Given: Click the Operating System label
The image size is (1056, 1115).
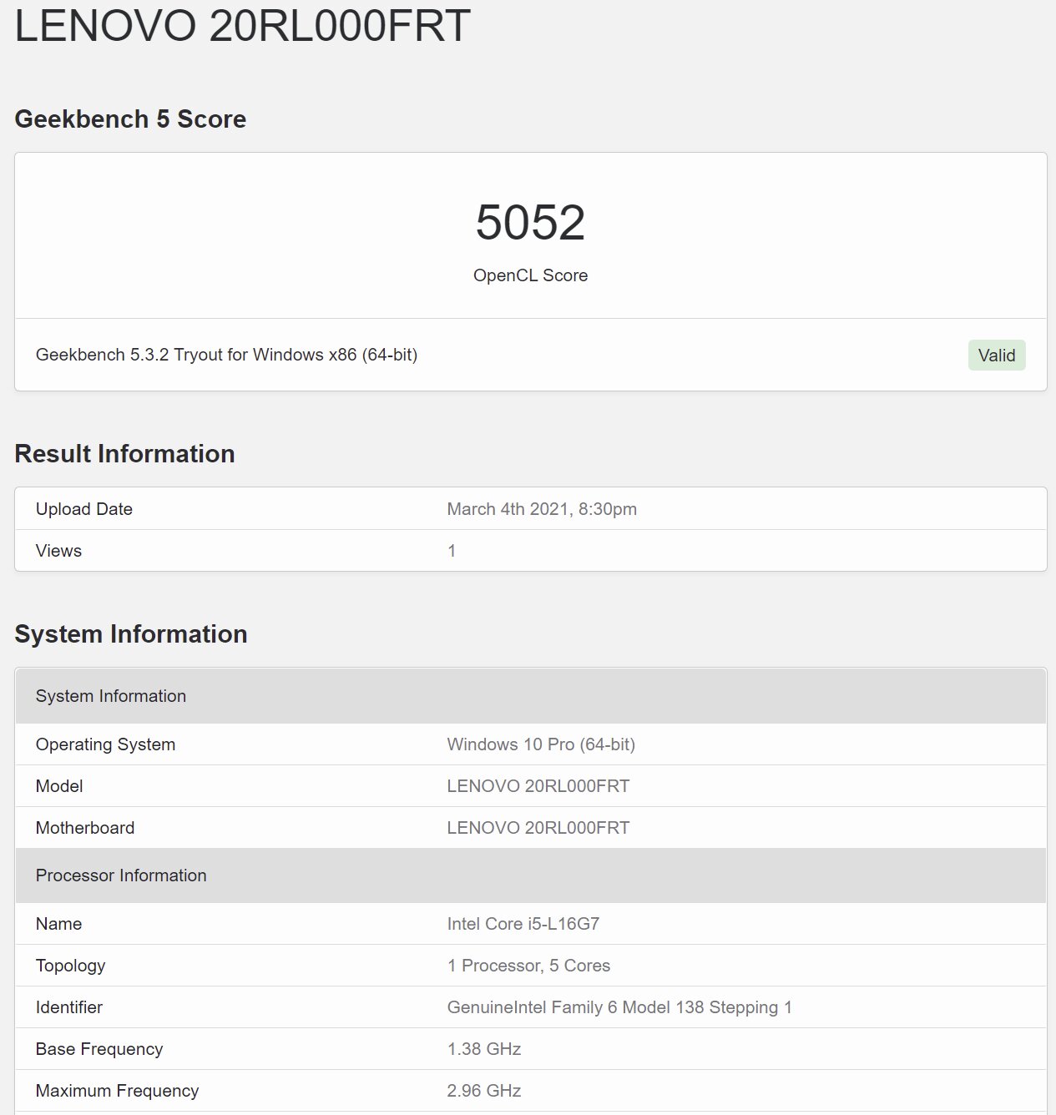Looking at the screenshot, I should point(105,744).
